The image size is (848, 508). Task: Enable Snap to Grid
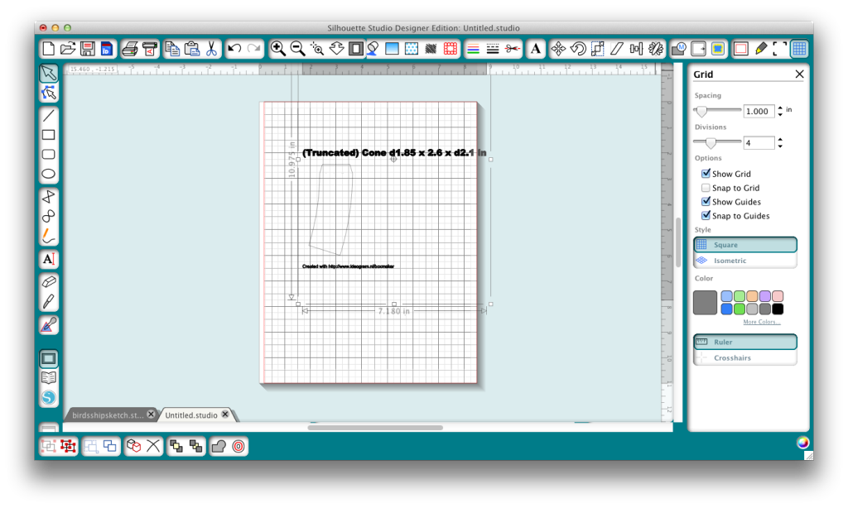coord(706,187)
